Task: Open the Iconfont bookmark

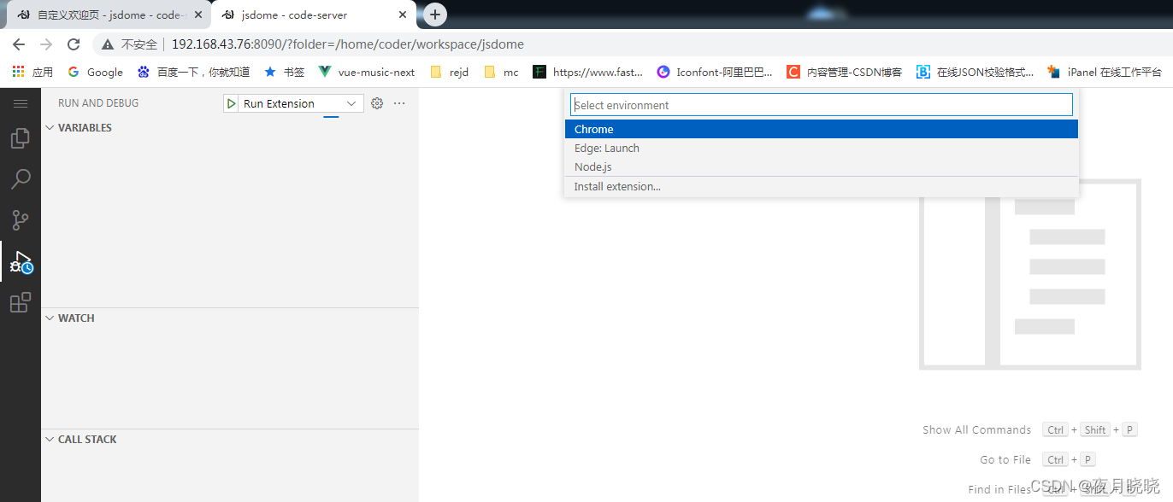Action: tap(714, 72)
